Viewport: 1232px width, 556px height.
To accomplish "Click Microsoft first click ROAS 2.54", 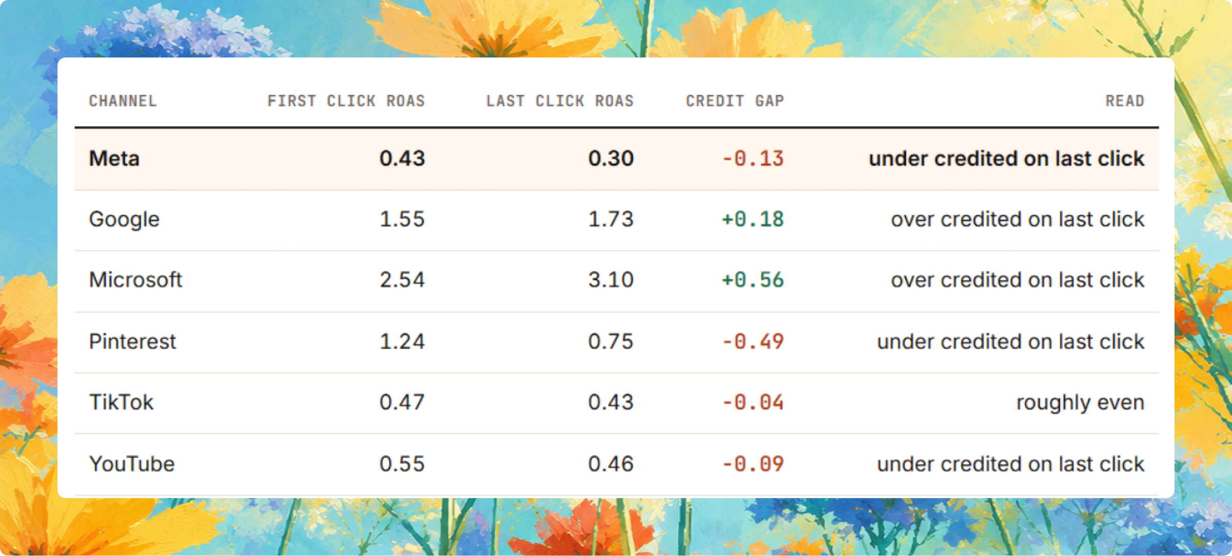I will tap(402, 280).
